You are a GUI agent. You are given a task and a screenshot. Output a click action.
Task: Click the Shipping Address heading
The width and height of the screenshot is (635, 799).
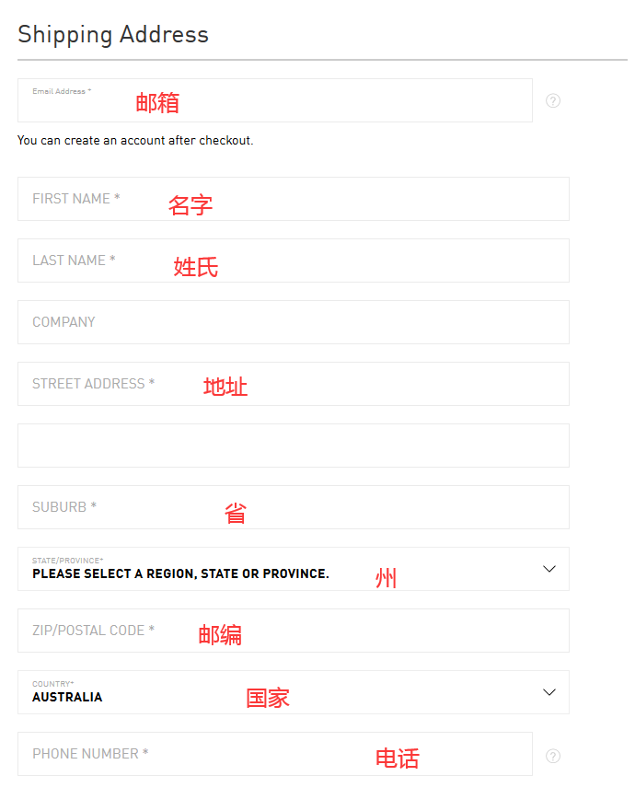[113, 35]
